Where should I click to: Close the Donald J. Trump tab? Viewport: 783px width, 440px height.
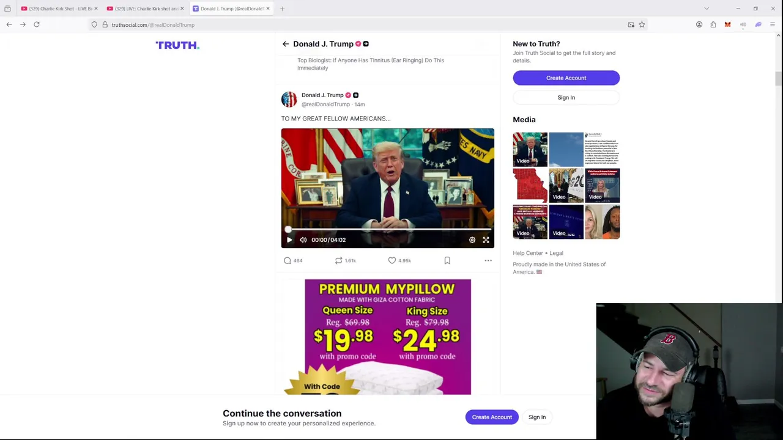(267, 9)
